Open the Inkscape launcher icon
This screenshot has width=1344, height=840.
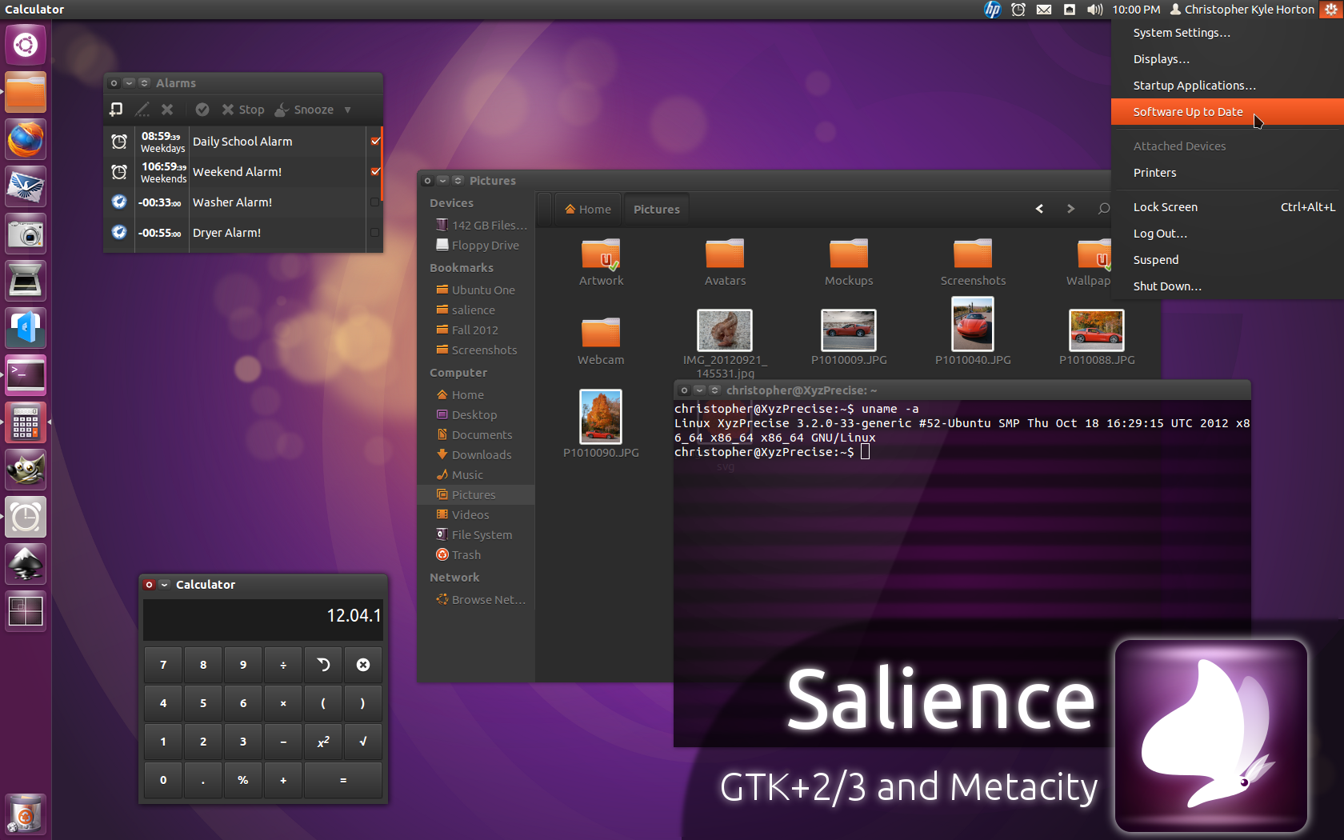[x=26, y=564]
